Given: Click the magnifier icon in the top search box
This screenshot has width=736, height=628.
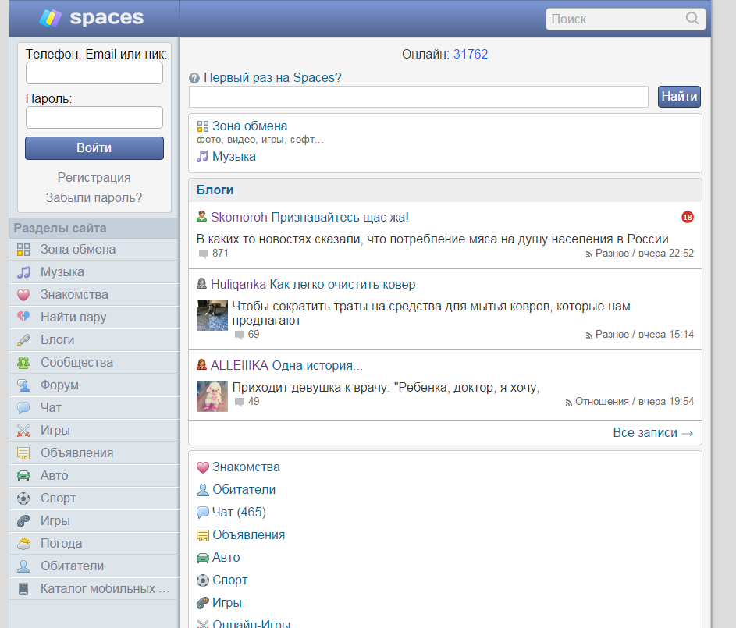Looking at the screenshot, I should 692,18.
